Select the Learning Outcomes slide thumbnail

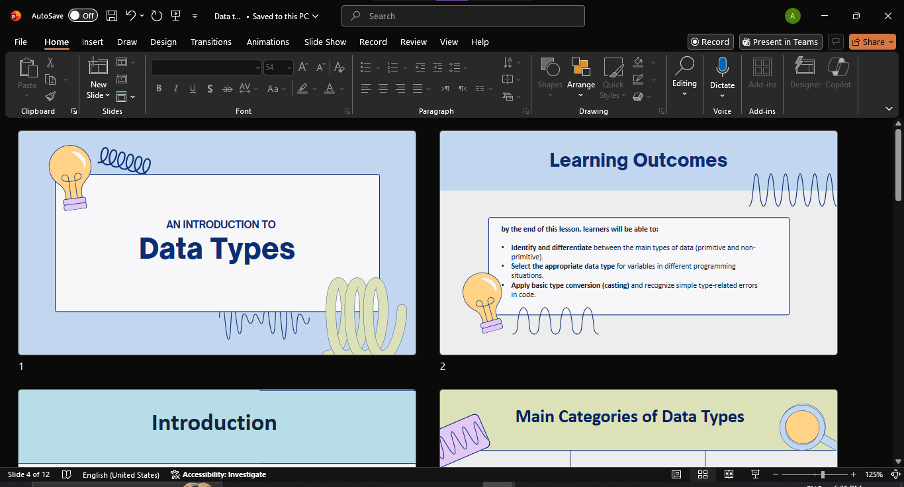638,242
